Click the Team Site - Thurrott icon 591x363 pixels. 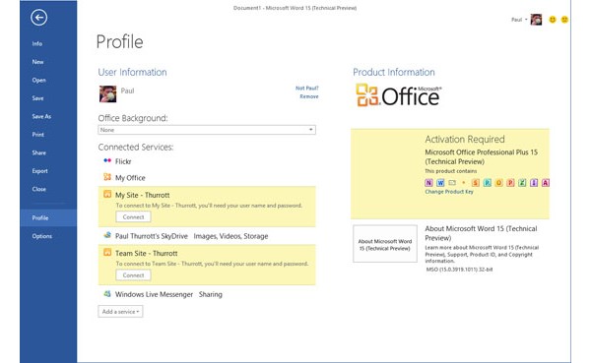click(x=107, y=252)
